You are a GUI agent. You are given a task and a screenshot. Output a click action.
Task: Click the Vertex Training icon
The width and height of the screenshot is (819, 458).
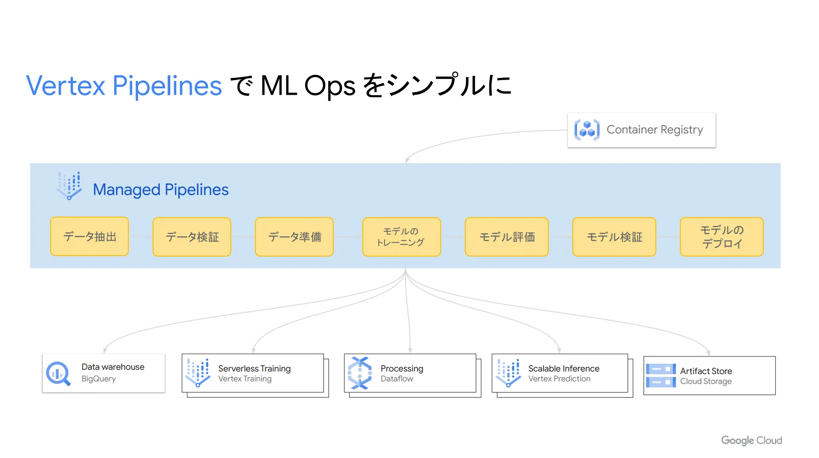coord(198,373)
